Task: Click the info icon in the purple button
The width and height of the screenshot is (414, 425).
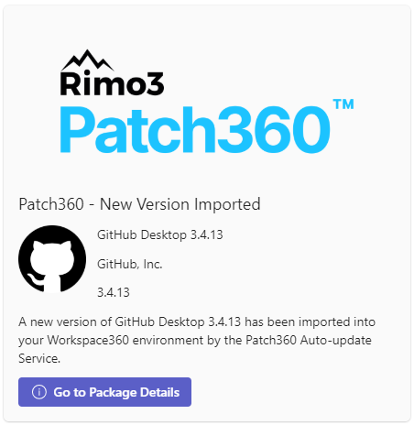Action: 39,392
